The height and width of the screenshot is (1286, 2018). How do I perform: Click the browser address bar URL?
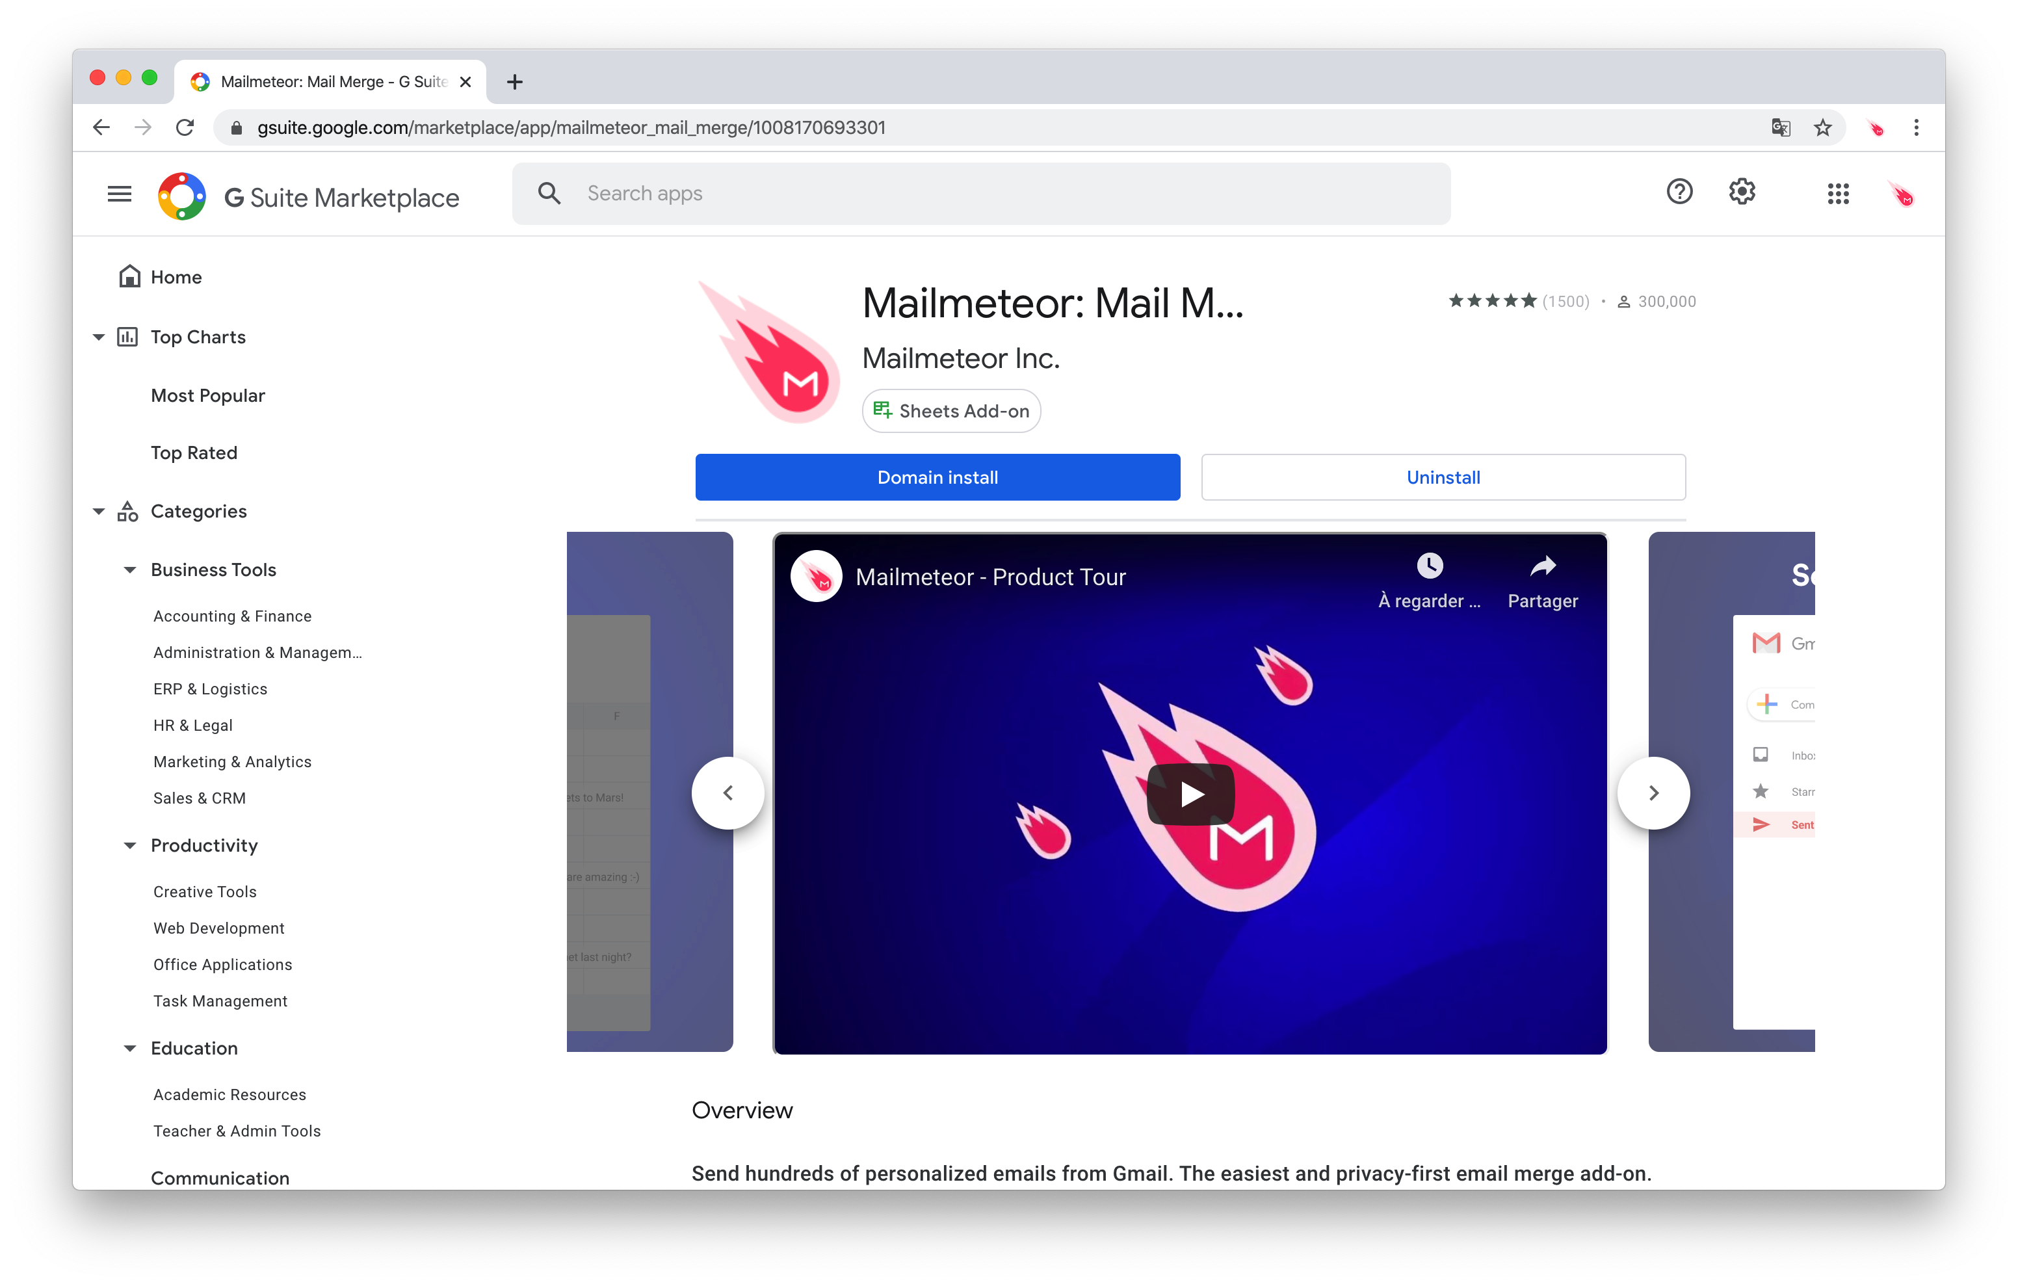point(571,127)
